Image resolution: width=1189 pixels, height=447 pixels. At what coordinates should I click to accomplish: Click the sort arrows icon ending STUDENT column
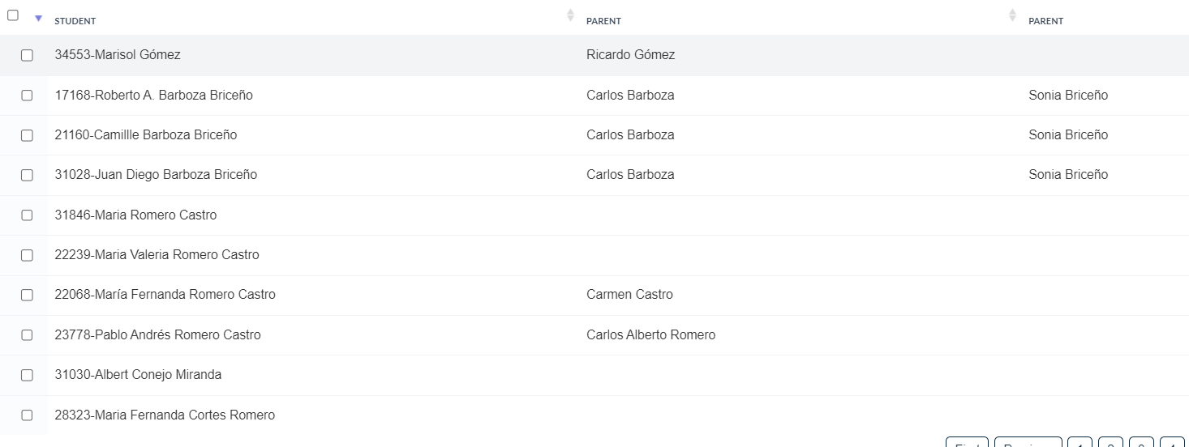click(570, 15)
